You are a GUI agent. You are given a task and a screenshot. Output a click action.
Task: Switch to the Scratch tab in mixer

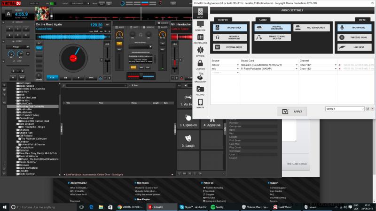[149, 27]
